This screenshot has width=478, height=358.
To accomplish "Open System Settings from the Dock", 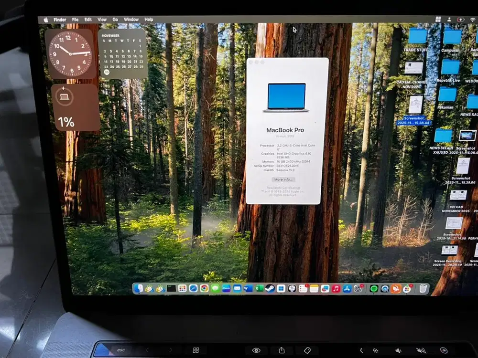I will click(x=358, y=289).
